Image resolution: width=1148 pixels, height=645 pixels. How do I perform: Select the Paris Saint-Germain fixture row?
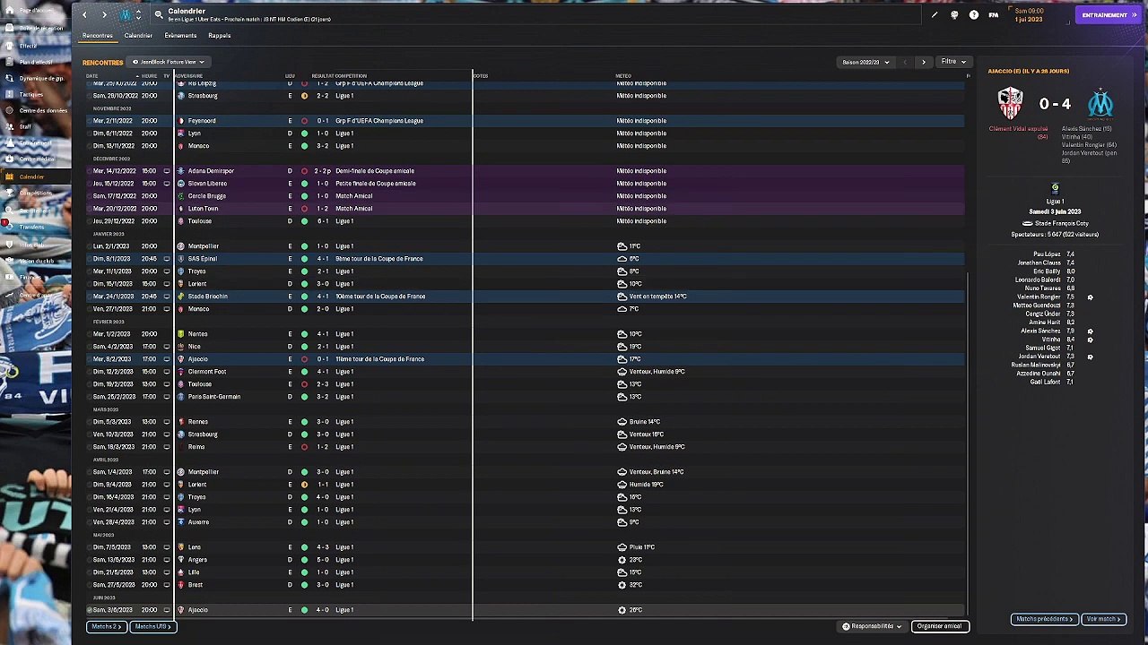[526, 397]
